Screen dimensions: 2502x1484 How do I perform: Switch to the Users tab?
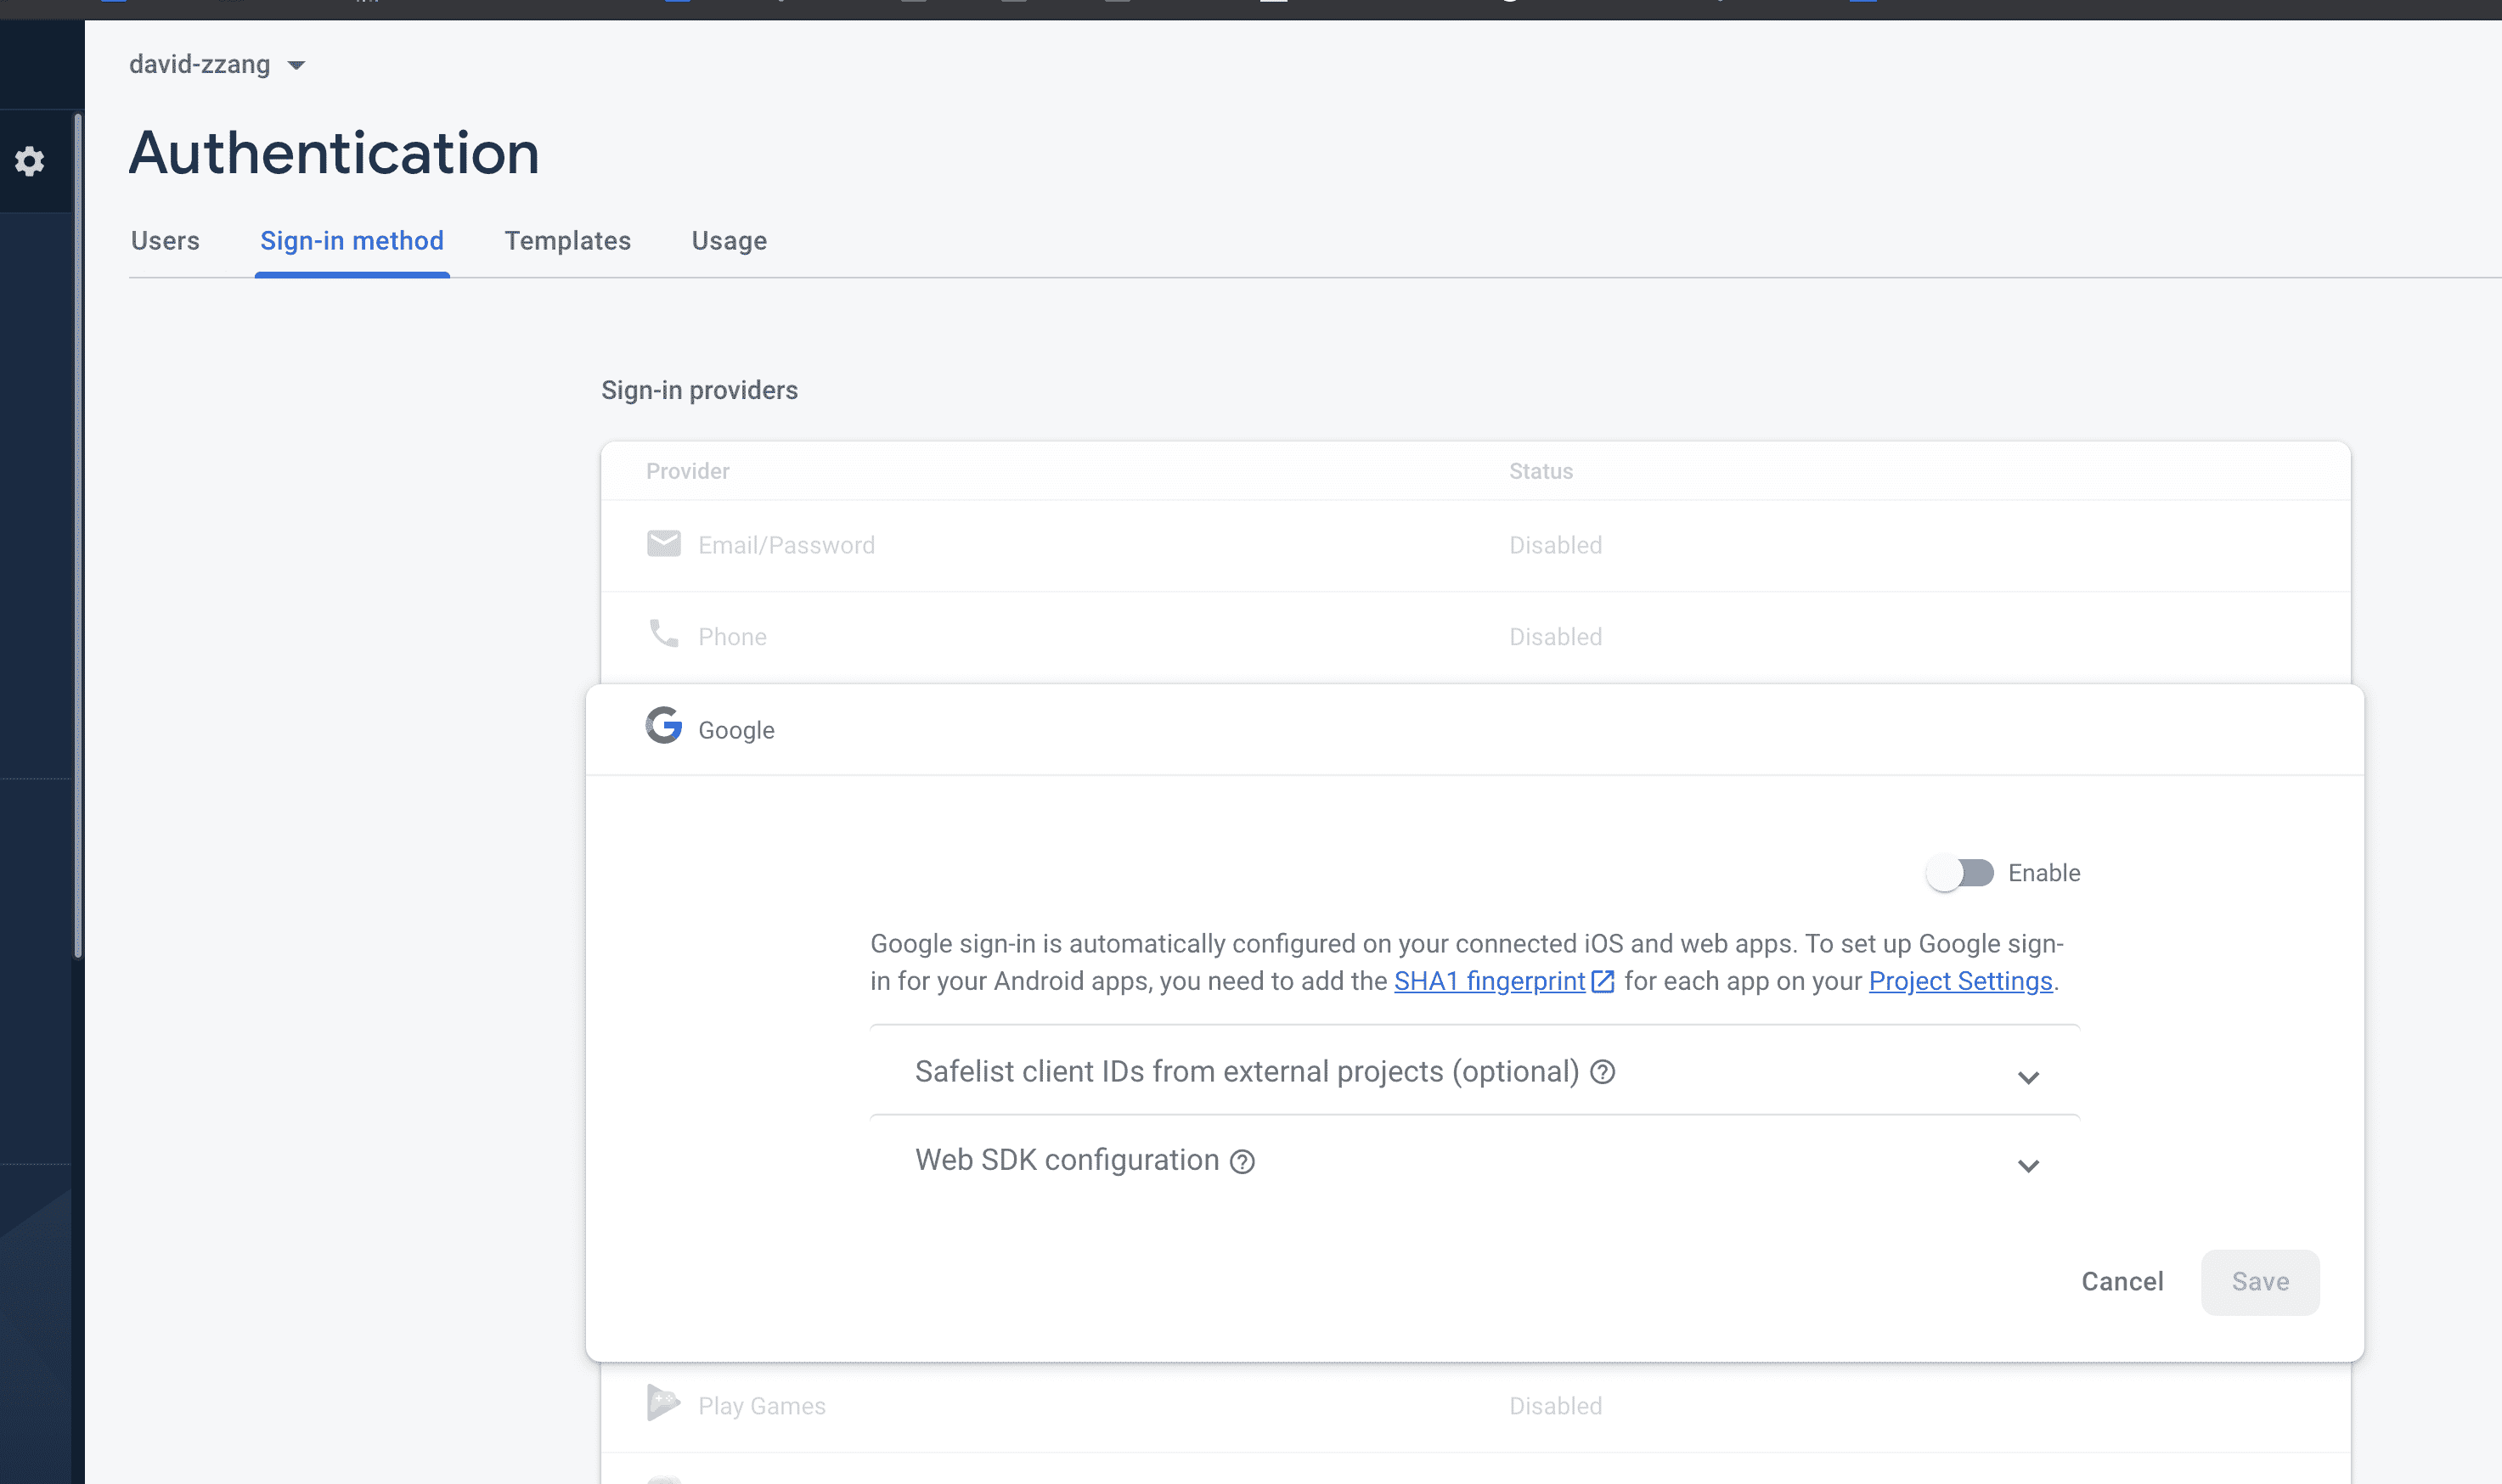(x=165, y=241)
